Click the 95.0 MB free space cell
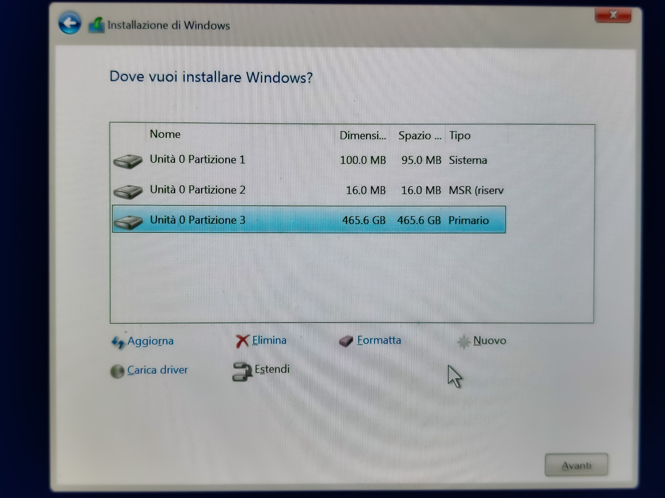Image resolution: width=665 pixels, height=498 pixels. click(421, 160)
